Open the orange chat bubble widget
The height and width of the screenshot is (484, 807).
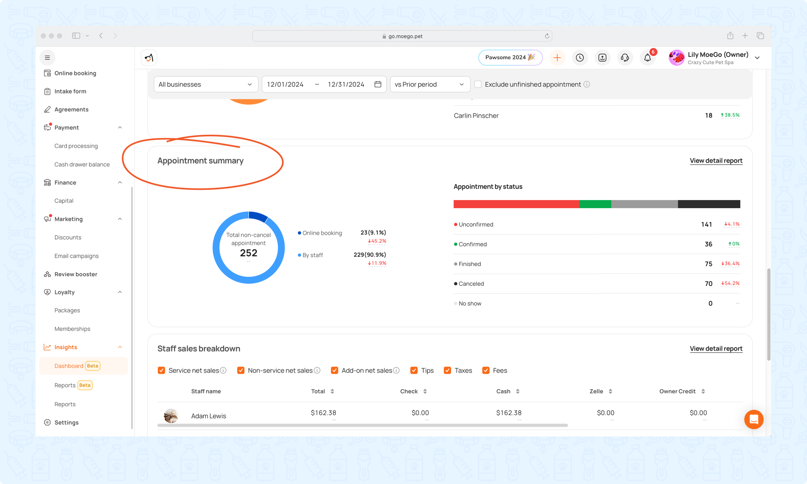coord(753,419)
